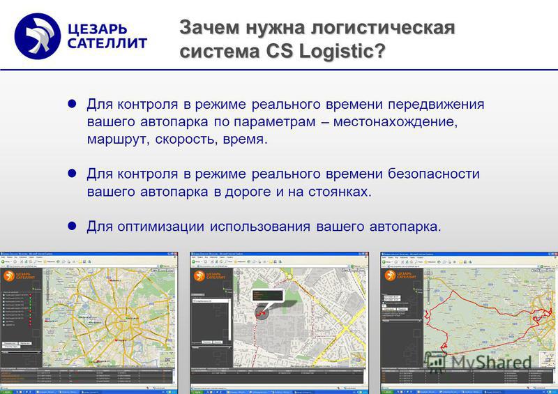Click slide title 'Зачем нужна логистическая система CS Logistic?'

(317, 39)
